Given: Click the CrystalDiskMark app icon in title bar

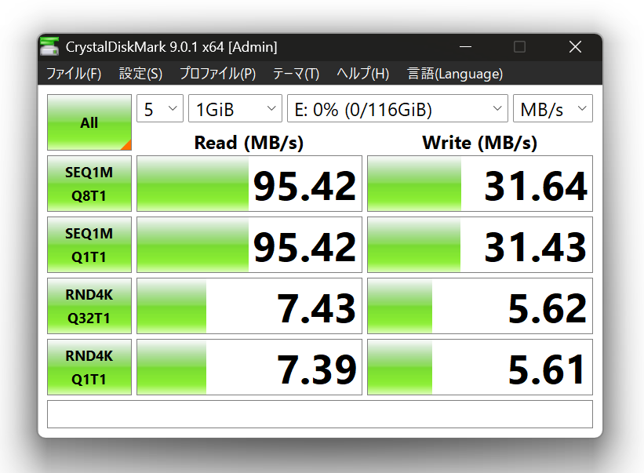Looking at the screenshot, I should [49, 46].
